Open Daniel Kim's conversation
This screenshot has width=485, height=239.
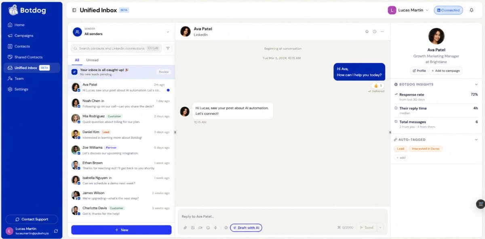121,135
